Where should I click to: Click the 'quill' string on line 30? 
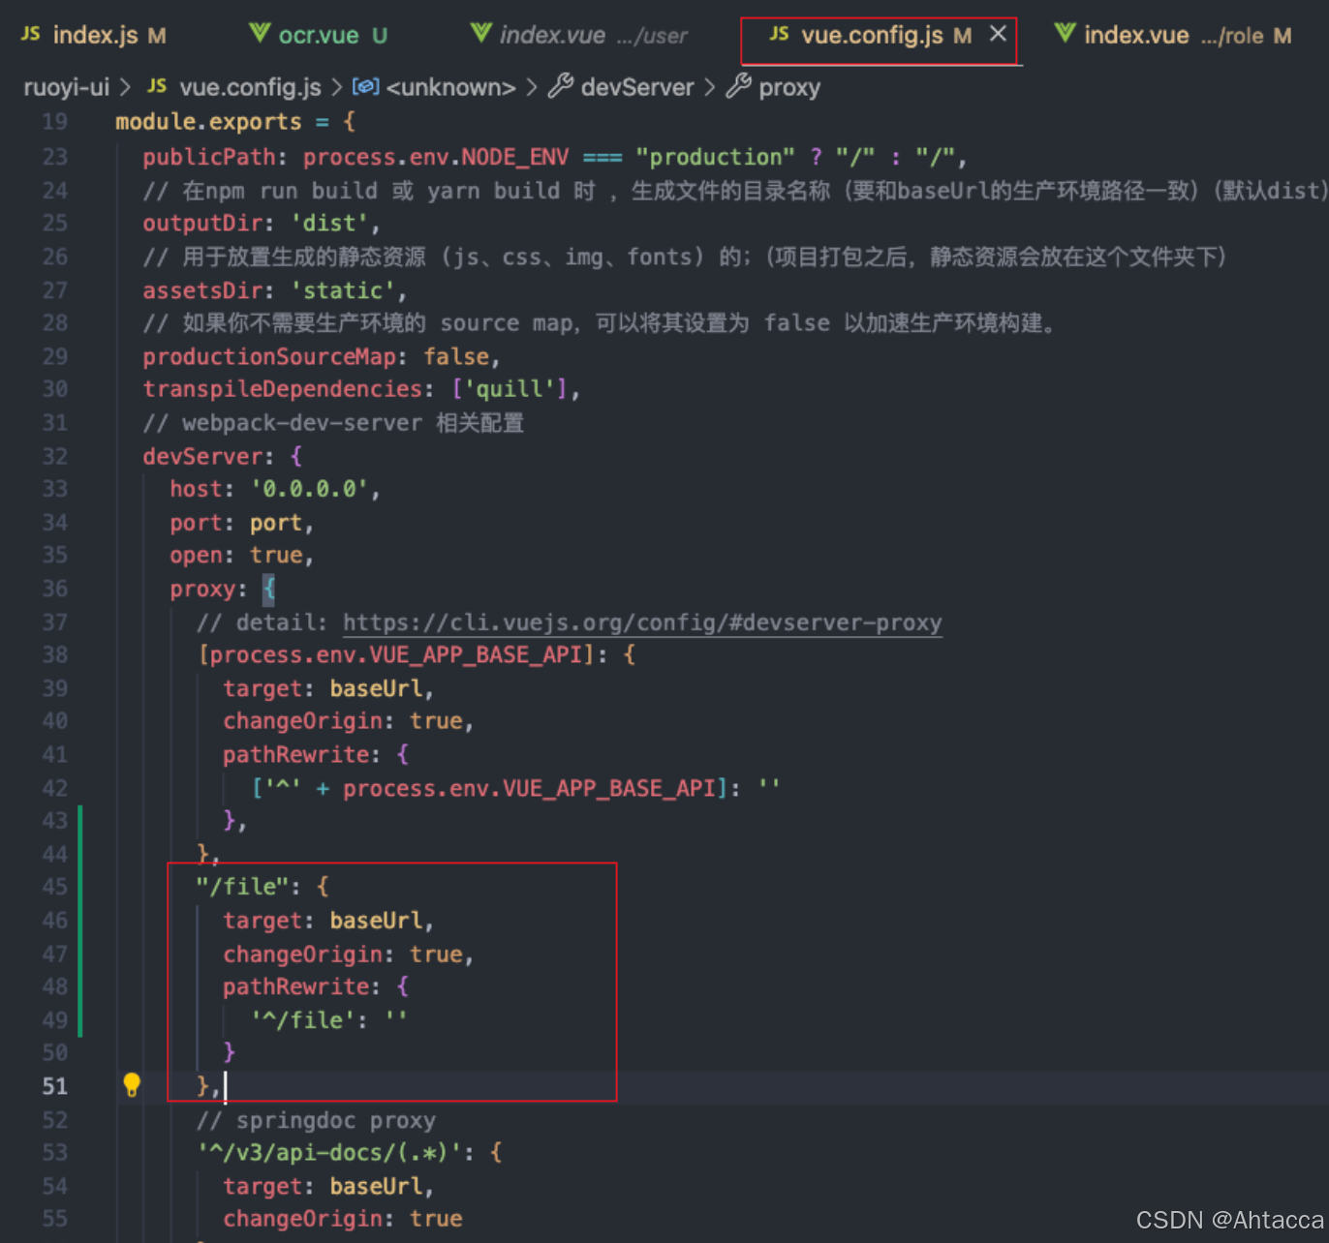click(513, 389)
